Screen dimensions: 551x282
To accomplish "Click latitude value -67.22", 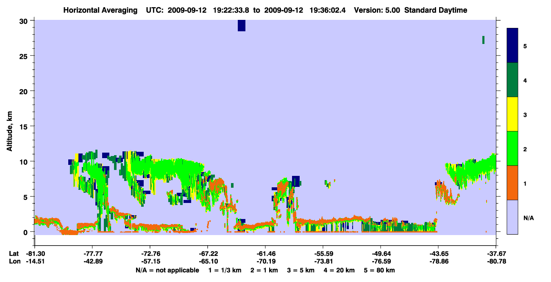I will 207,254.
